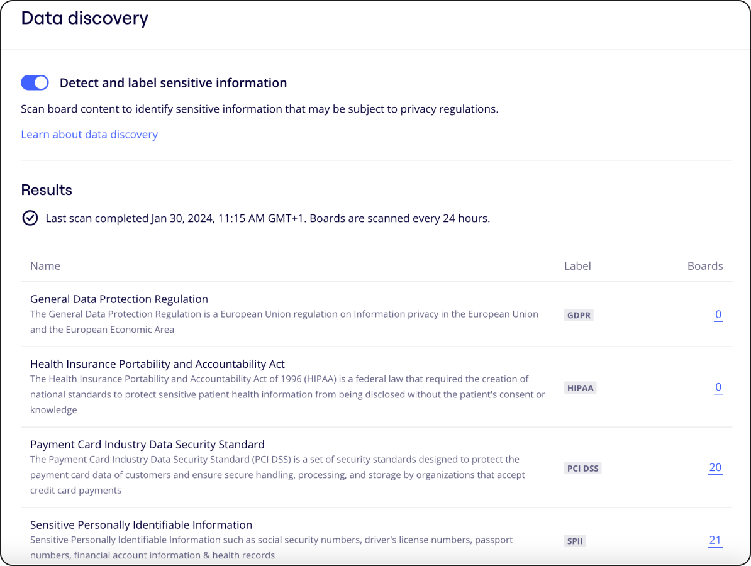The height and width of the screenshot is (566, 751).
Task: Select the General Data Protection Regulation row
Action: coord(119,299)
